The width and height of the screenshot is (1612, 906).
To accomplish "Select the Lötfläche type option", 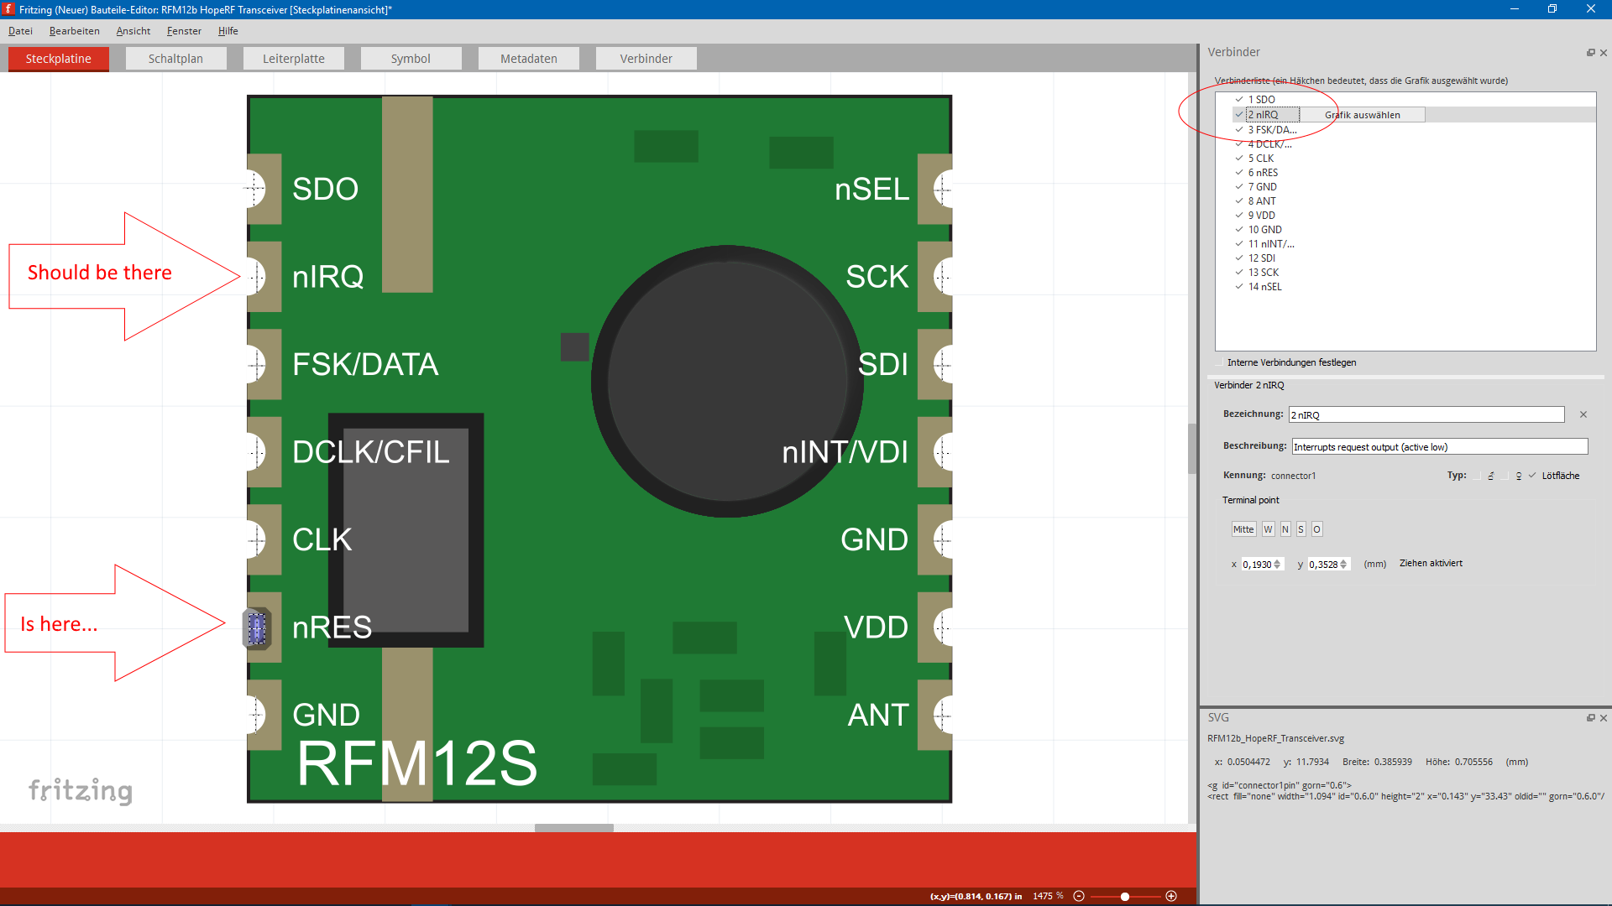I will (x=1531, y=475).
